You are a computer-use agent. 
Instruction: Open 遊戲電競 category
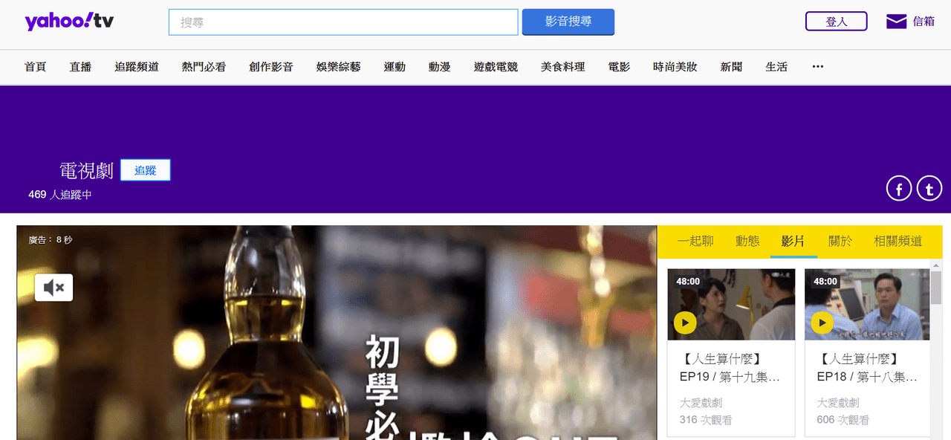496,67
